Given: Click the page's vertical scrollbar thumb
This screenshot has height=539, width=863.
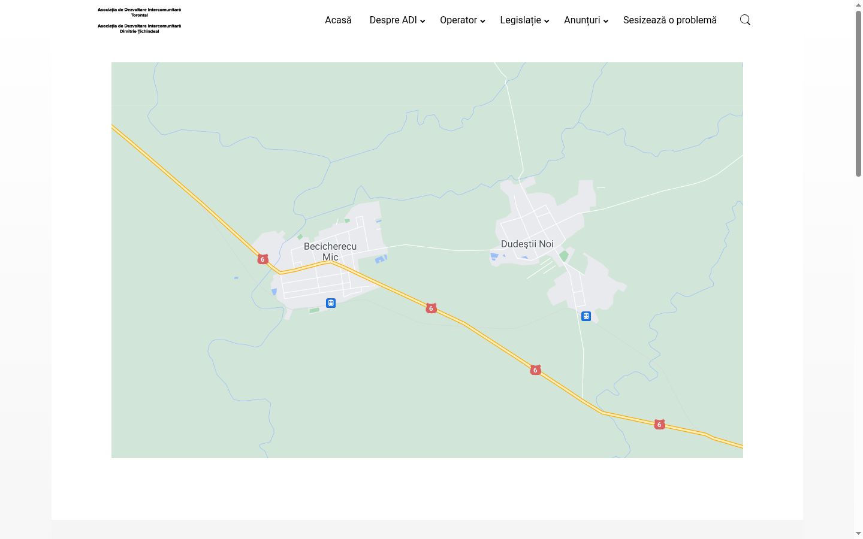Looking at the screenshot, I should tap(858, 93).
